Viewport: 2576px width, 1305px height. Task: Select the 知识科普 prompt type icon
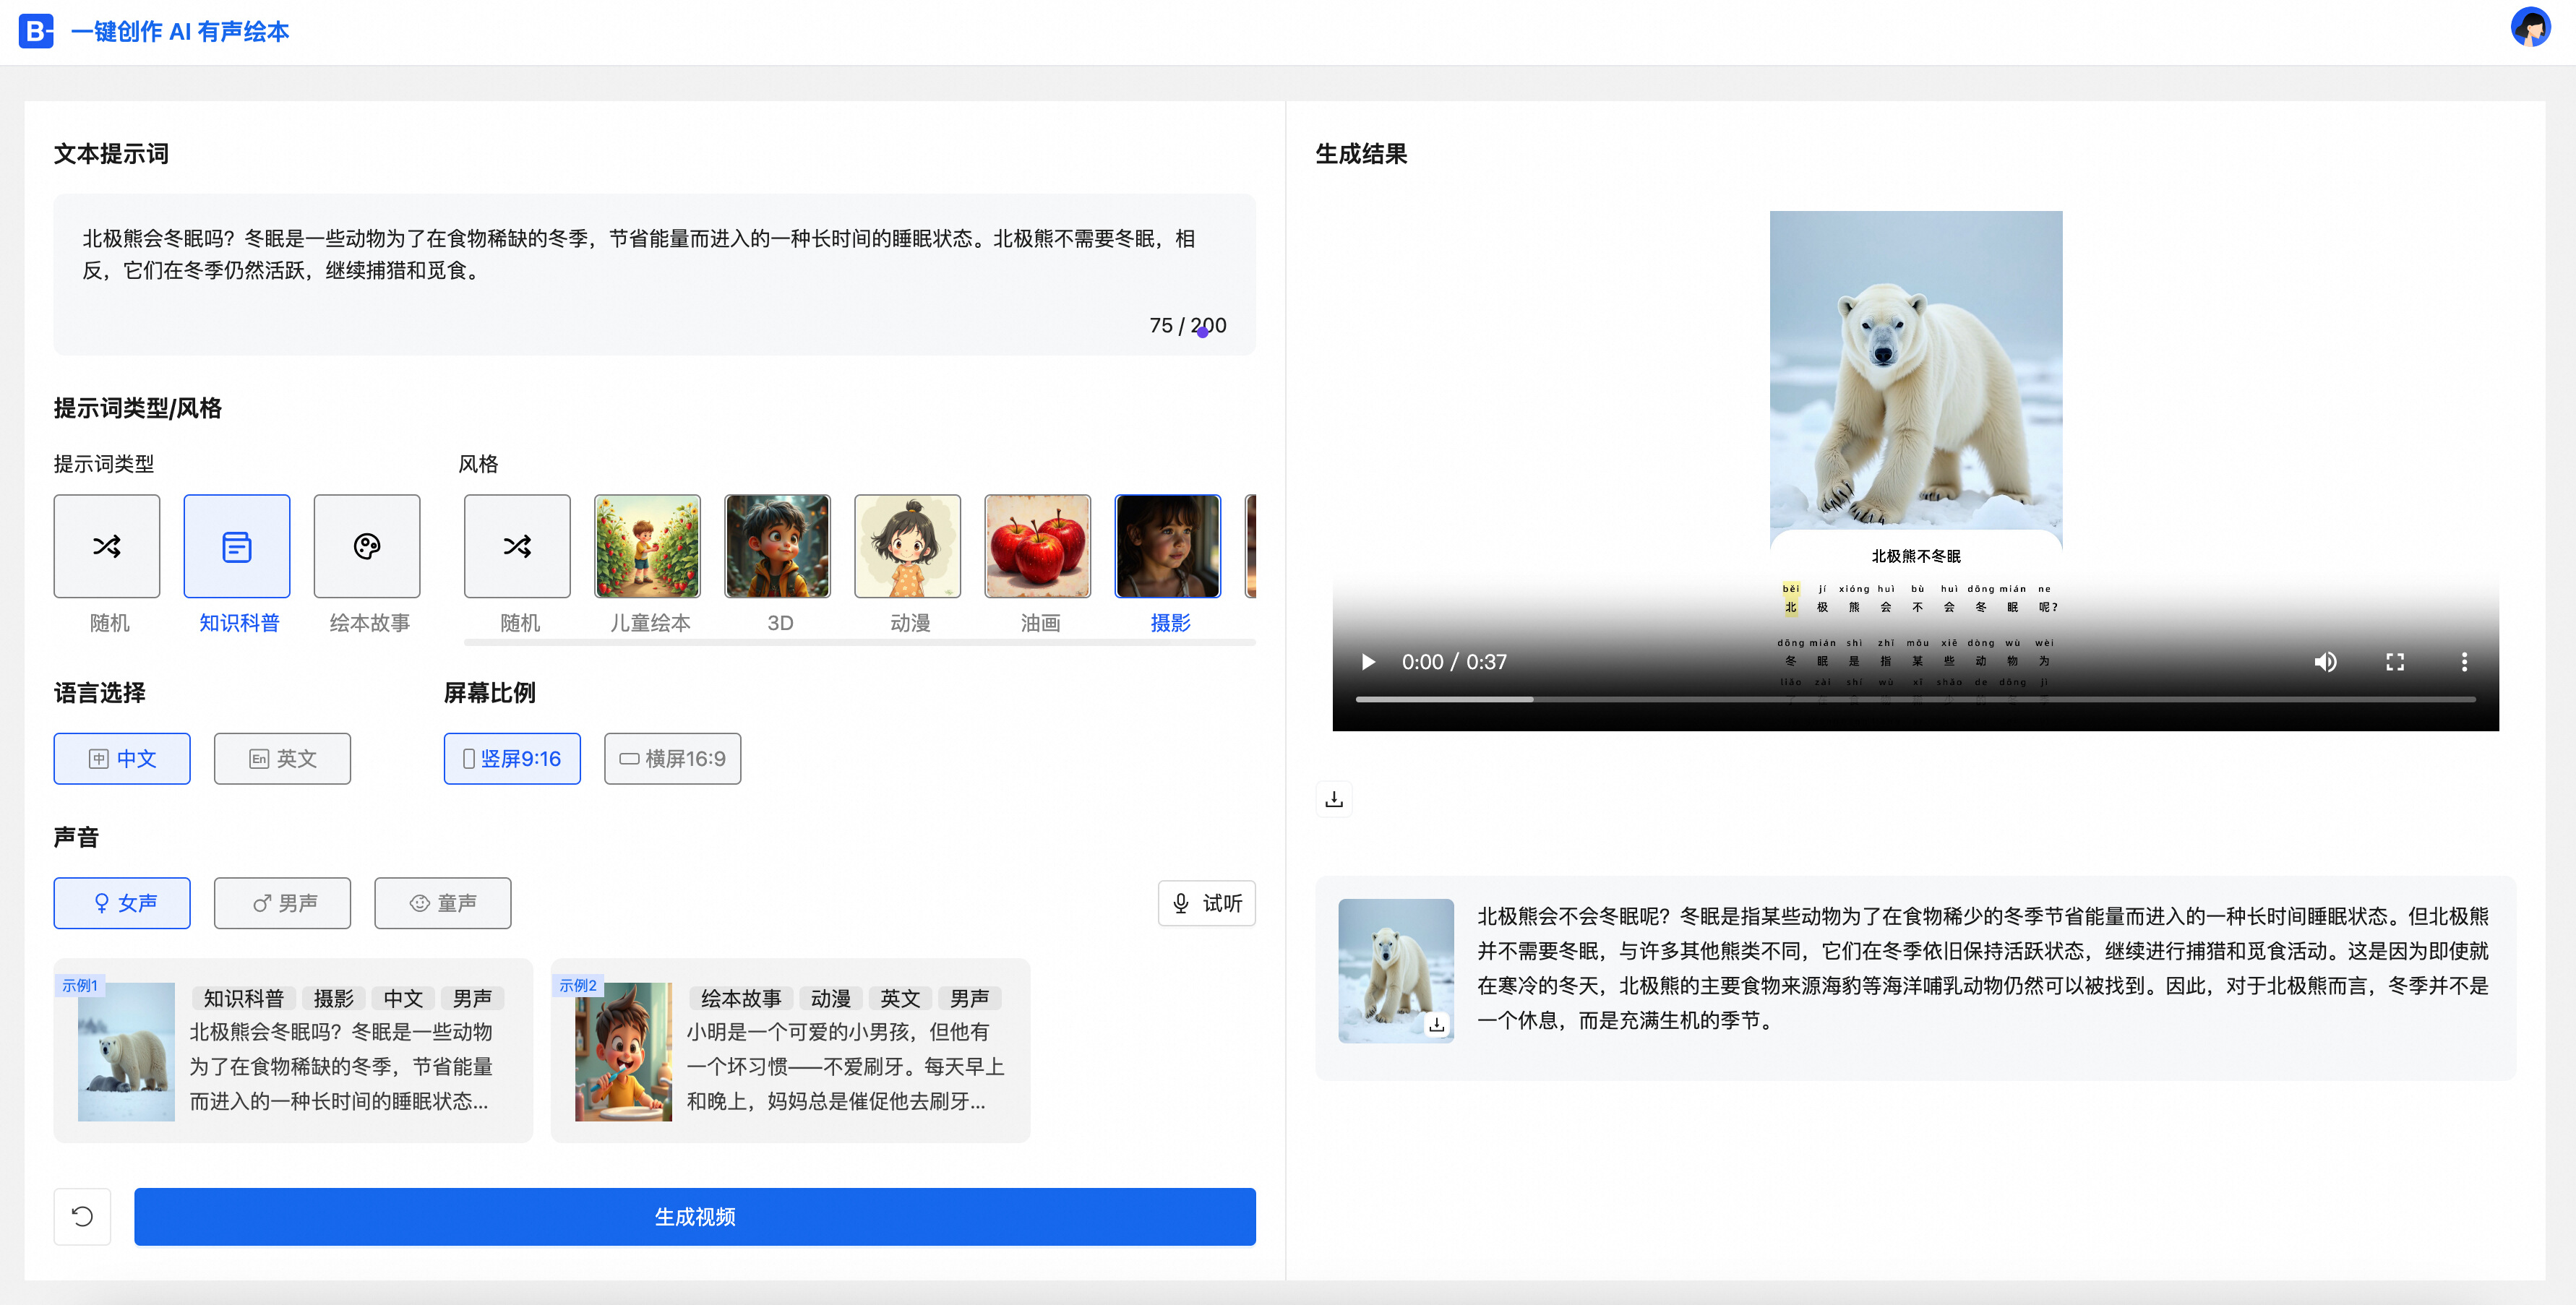(237, 546)
